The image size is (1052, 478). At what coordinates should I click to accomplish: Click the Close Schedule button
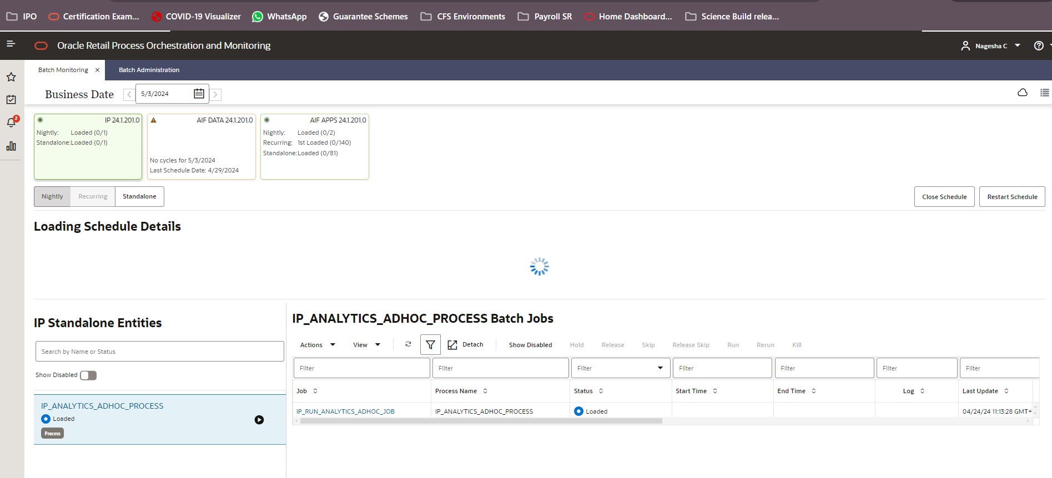[x=944, y=197]
